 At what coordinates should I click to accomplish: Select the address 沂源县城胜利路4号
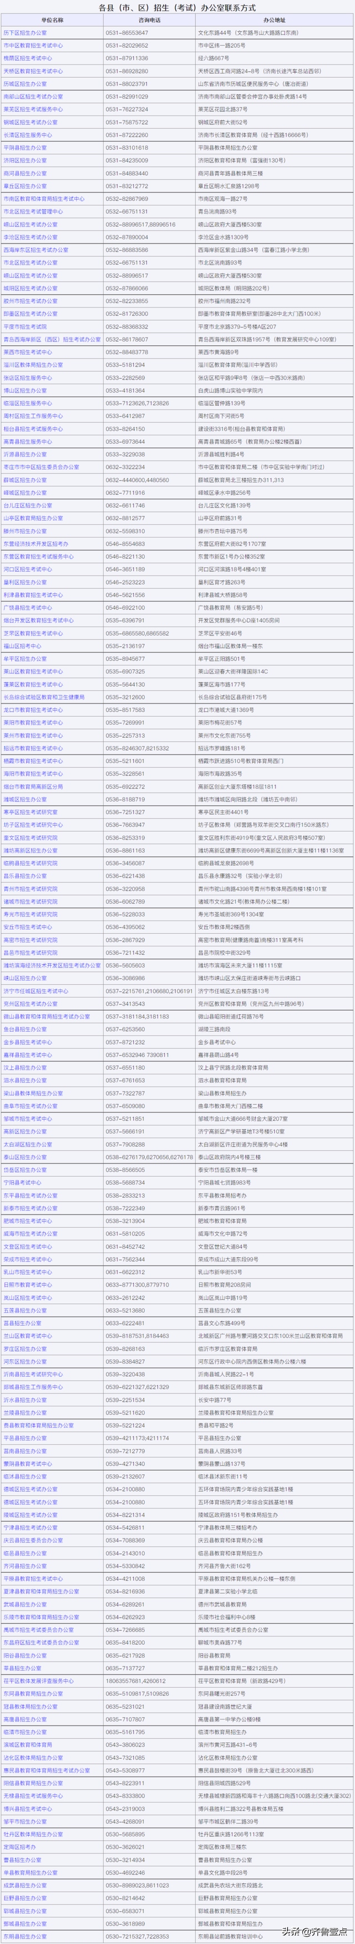coord(222,454)
